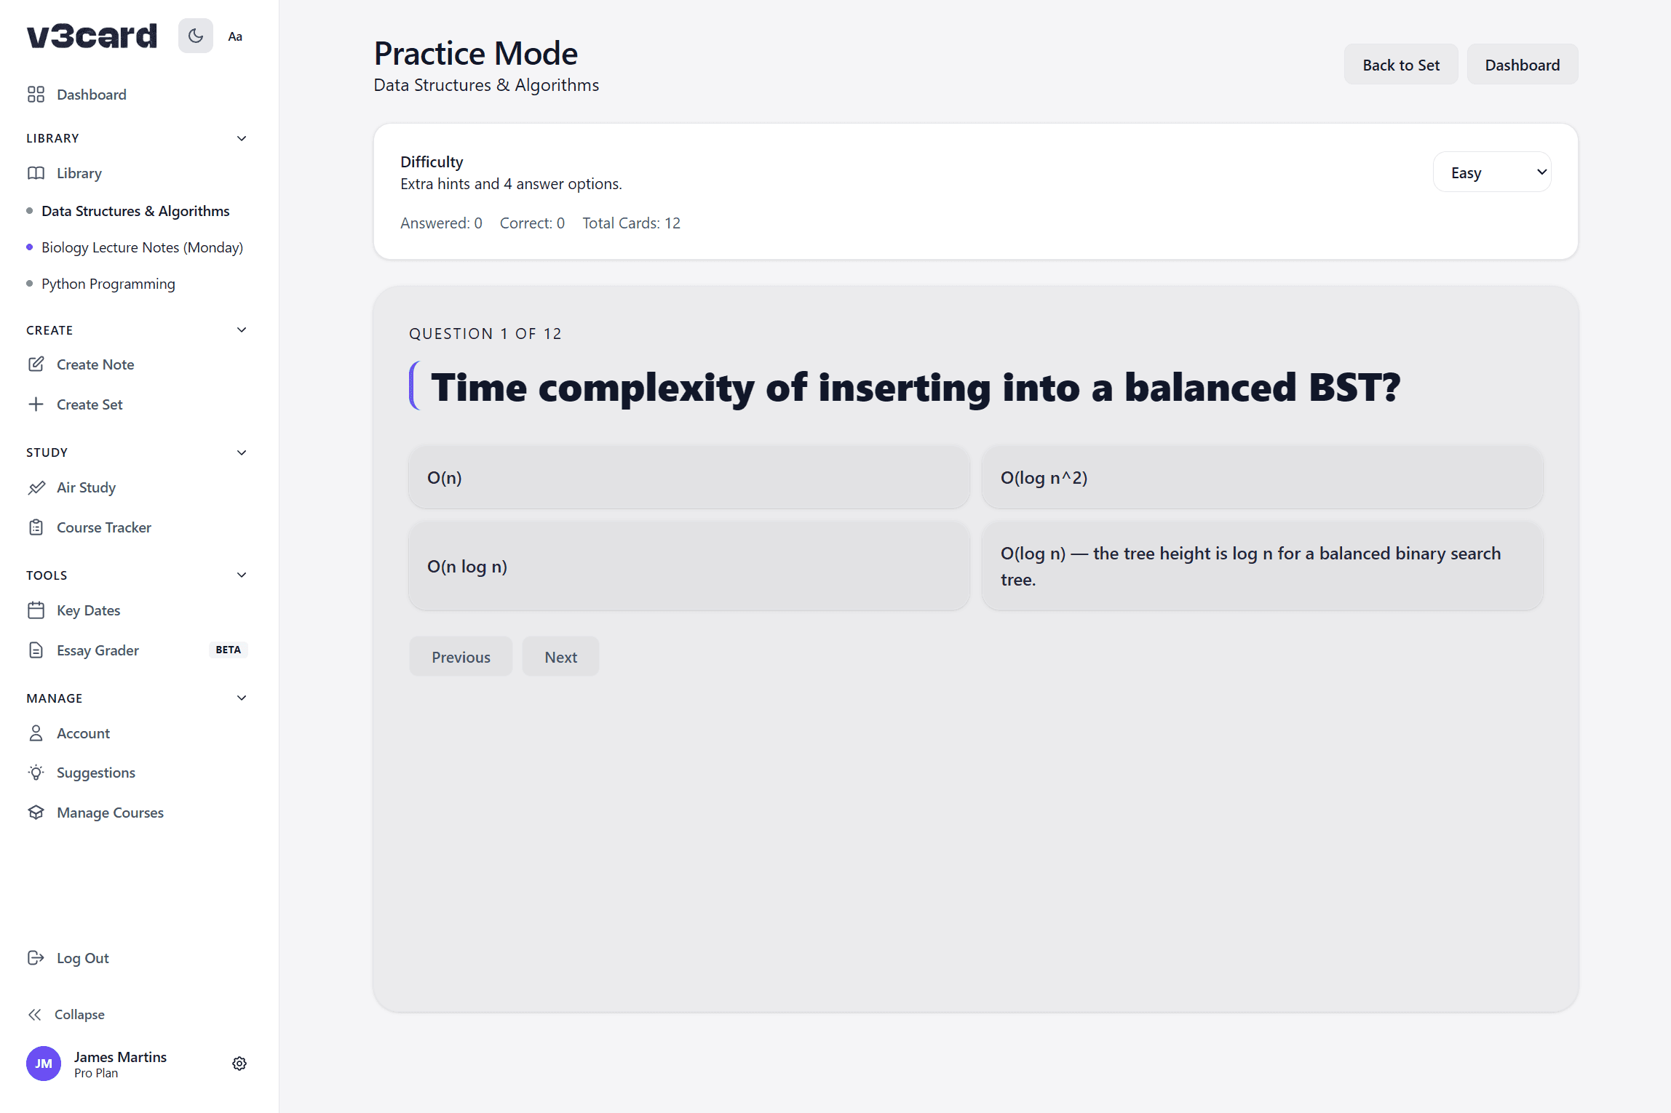Click the Log Out icon
The image size is (1671, 1113).
pyautogui.click(x=36, y=958)
